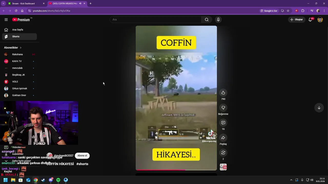Click the Chrome address bar URL
Image resolution: width=328 pixels, height=184 pixels.
pos(52,11)
